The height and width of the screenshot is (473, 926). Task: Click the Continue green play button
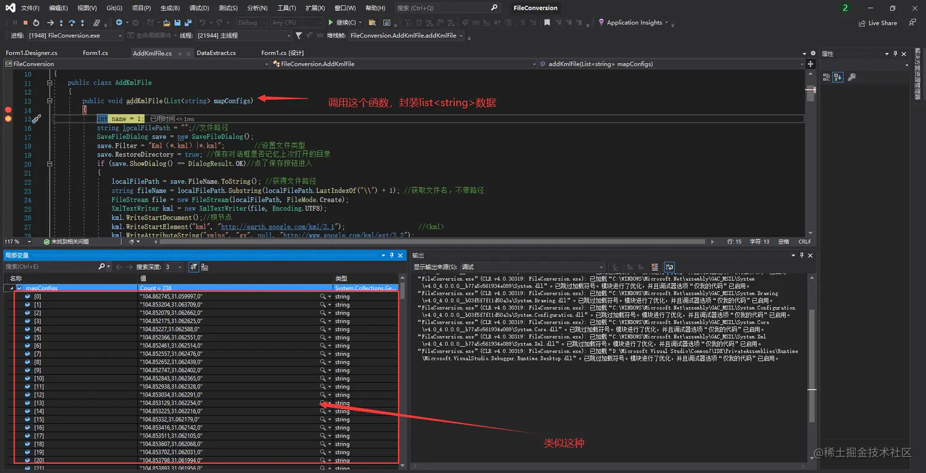click(x=342, y=23)
